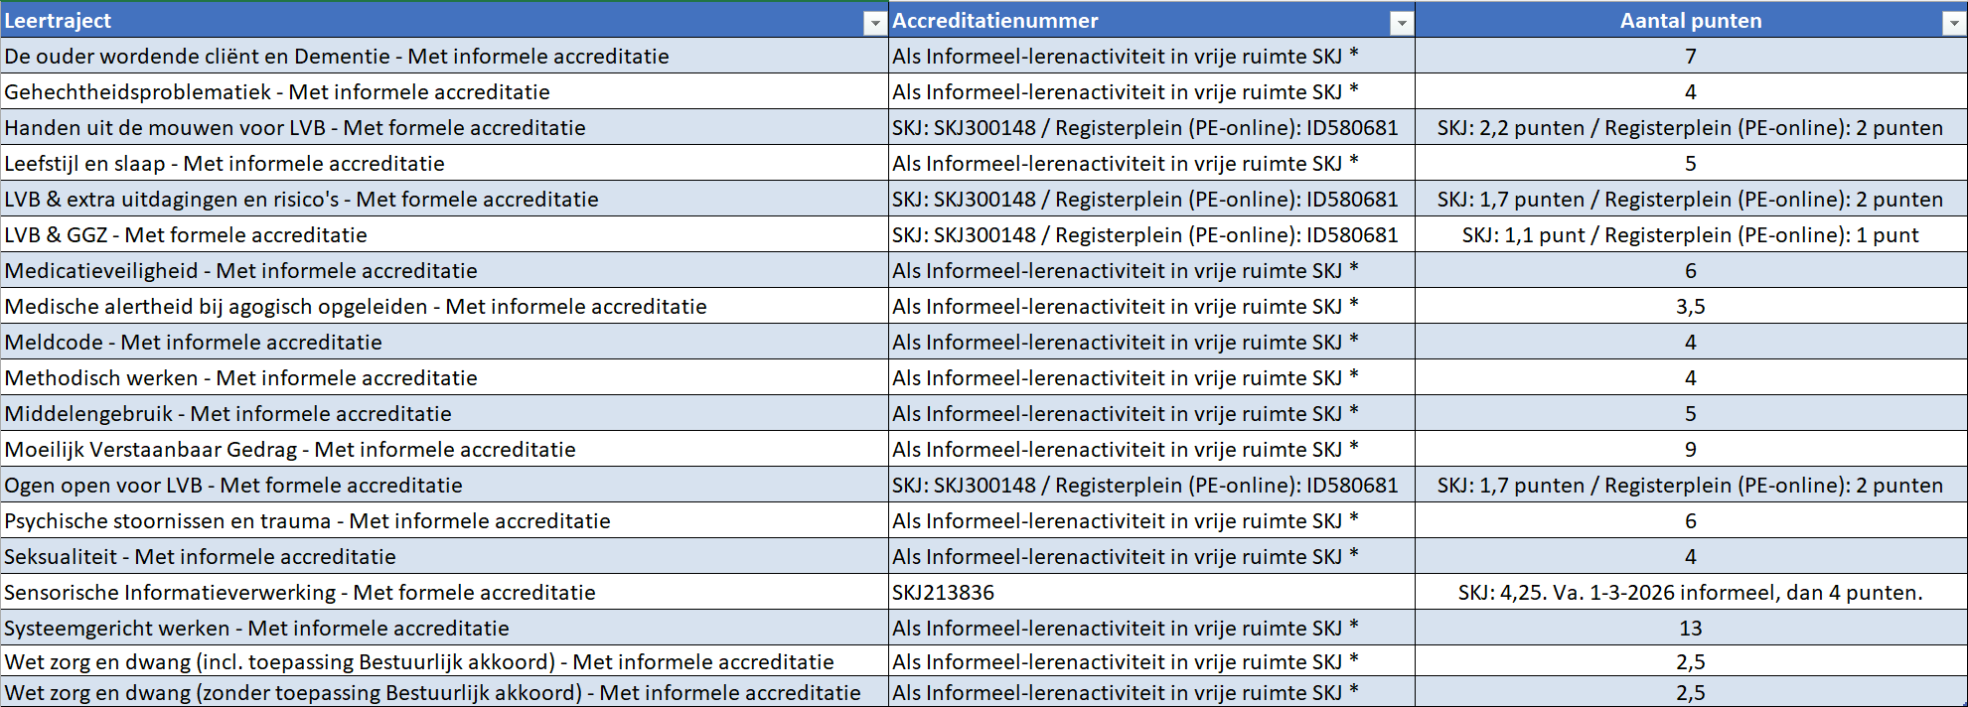Select the 'Leefstijl en slaap' row cell
This screenshot has width=1968, height=707.
click(x=225, y=164)
